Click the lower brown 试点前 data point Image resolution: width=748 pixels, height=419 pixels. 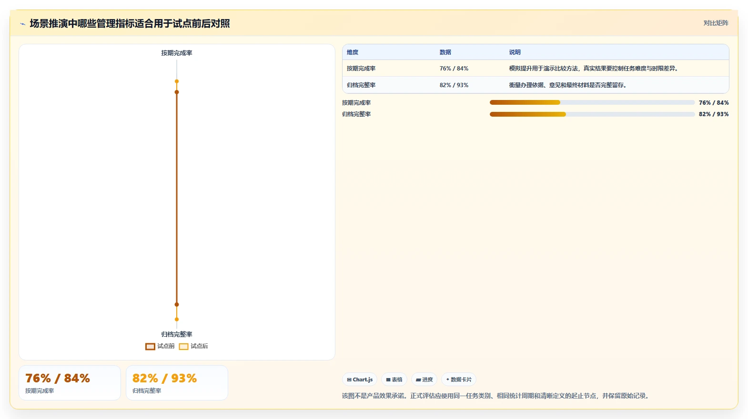(177, 304)
